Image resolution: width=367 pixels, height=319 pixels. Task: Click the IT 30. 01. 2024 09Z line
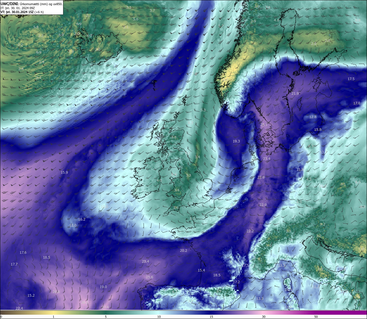tap(18, 8)
